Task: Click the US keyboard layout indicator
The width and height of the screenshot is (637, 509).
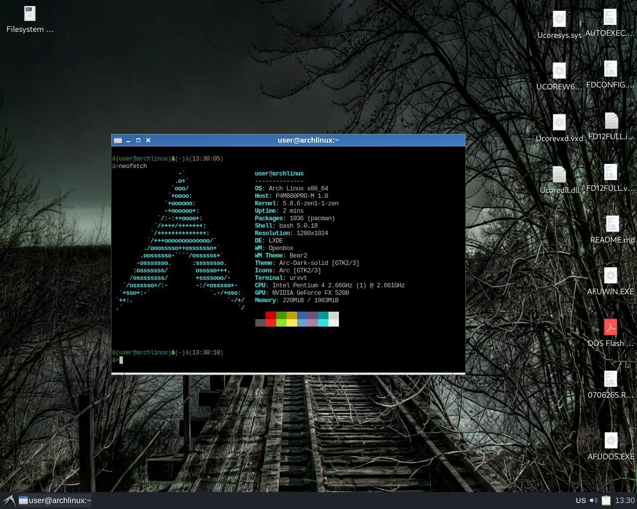Action: coord(581,501)
